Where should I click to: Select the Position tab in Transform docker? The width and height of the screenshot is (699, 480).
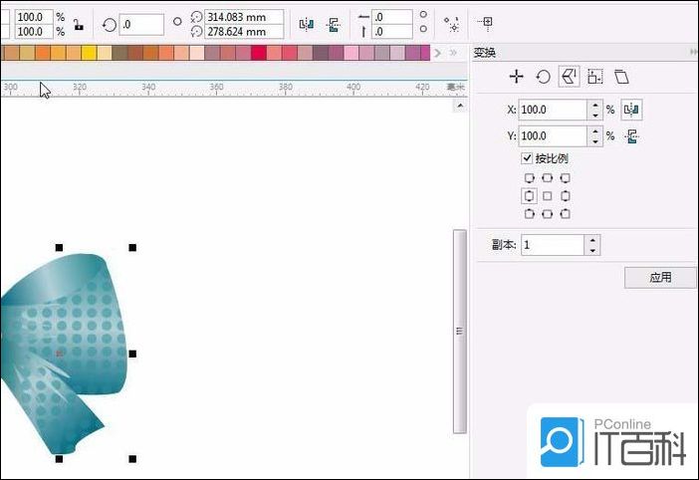coord(516,77)
